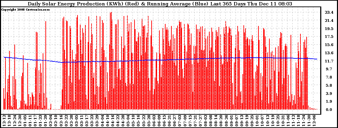Select the 0.0 y-axis value
This screenshot has width=338, height=128.
click(x=329, y=110)
